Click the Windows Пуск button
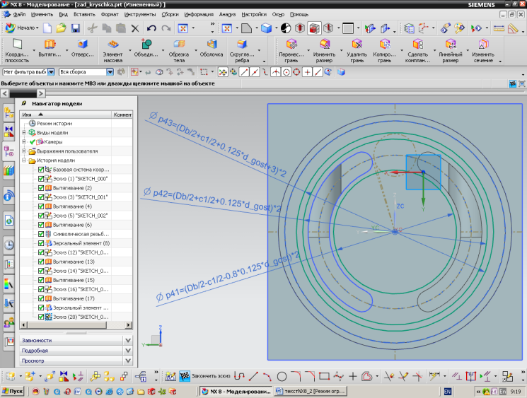The height and width of the screenshot is (398, 527). 13,391
